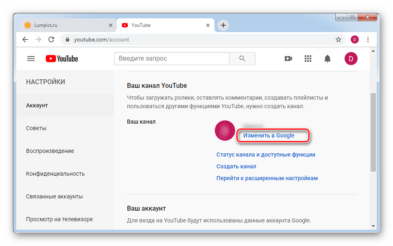The height and width of the screenshot is (246, 393).
Task: Open the YouTube hamburger guide menu
Action: click(x=31, y=59)
